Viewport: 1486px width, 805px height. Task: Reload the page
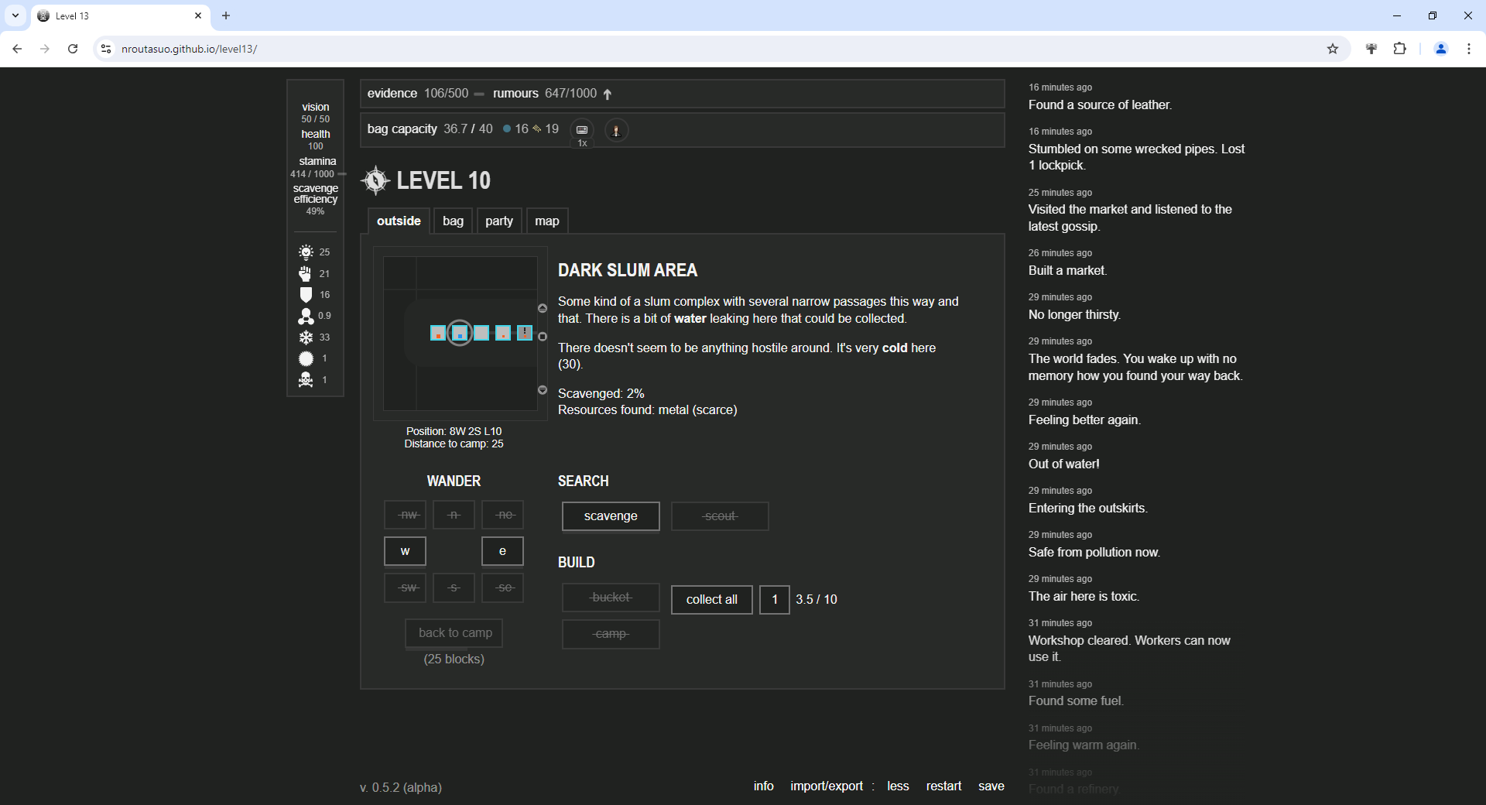coord(73,49)
